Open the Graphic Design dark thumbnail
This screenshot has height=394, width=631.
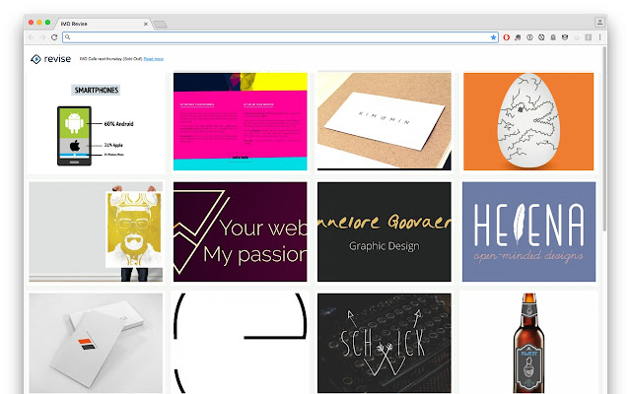tap(385, 231)
